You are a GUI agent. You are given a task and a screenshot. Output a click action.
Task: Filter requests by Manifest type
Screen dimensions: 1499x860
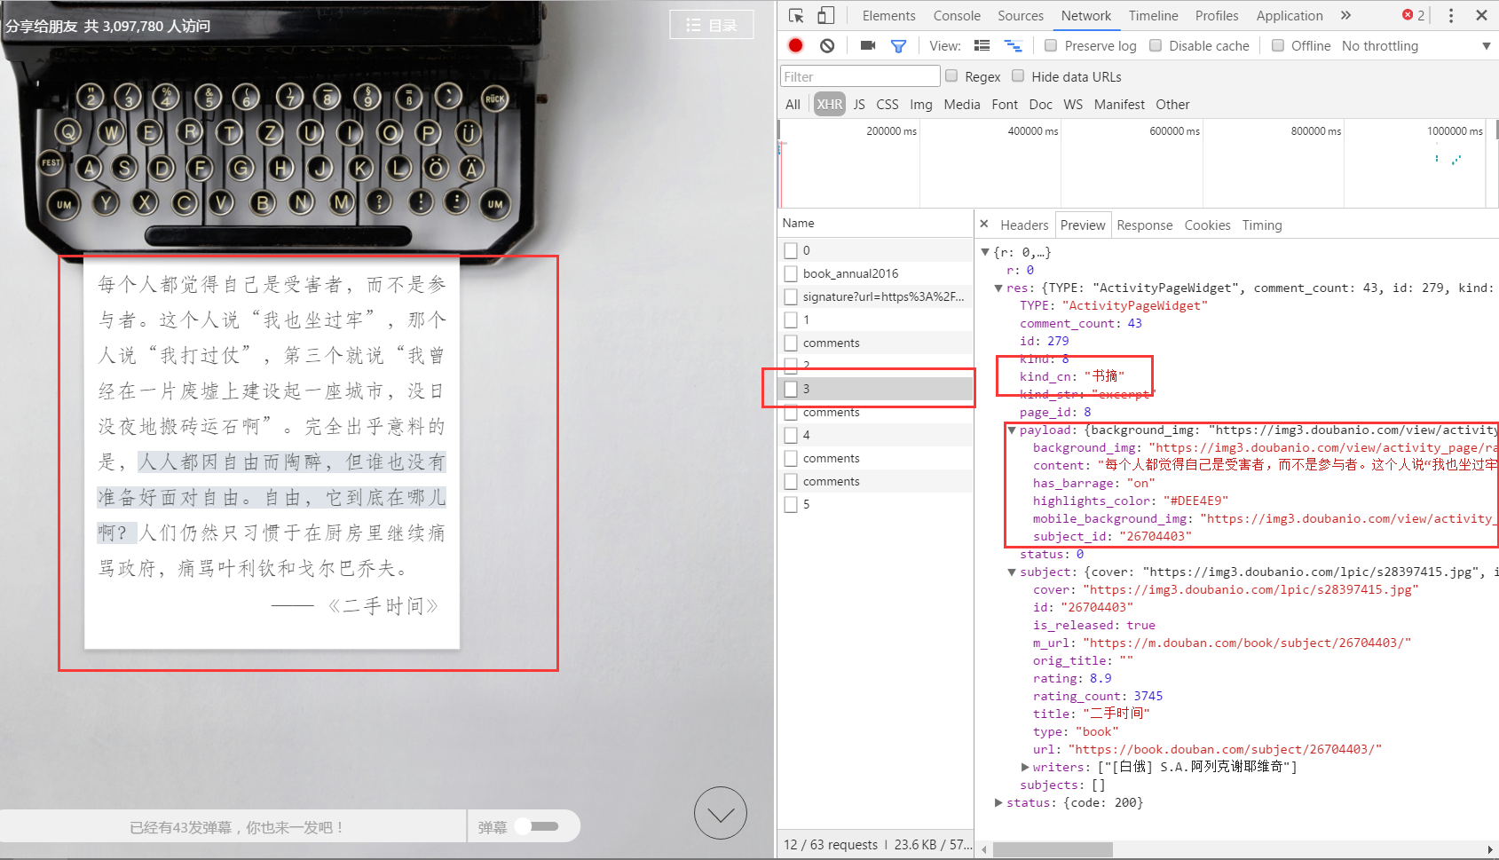pyautogui.click(x=1119, y=105)
